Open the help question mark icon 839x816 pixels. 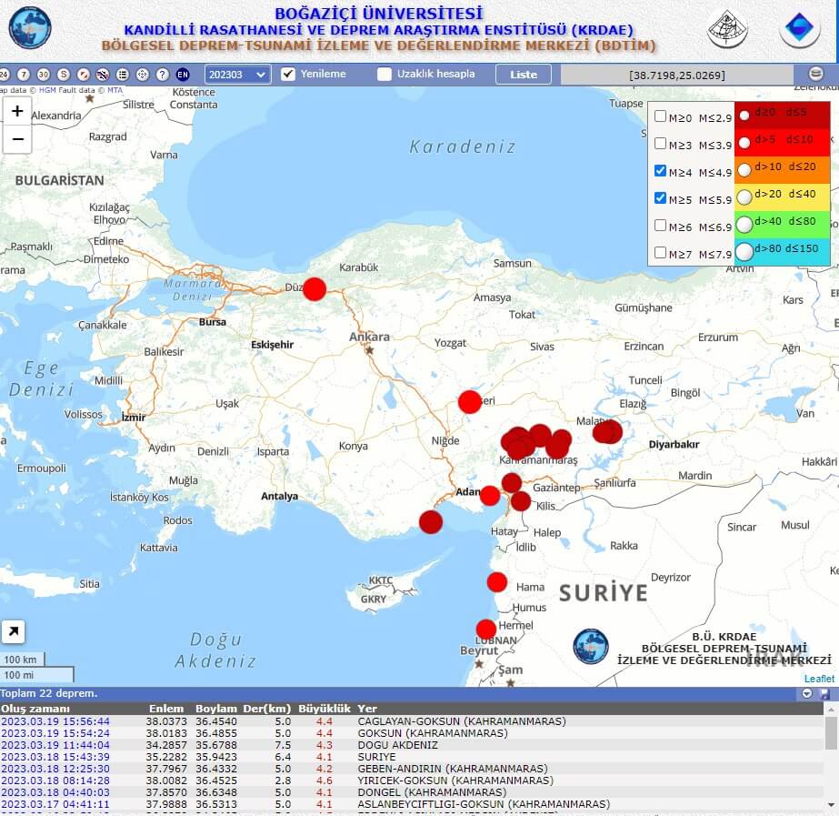coord(163,75)
